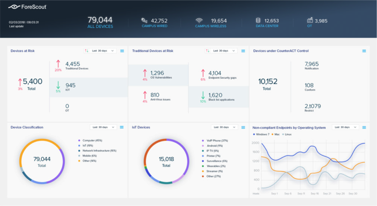The image size is (377, 206).
Task: Click the 4,455 Traditional Devices entry
Action: point(77,65)
